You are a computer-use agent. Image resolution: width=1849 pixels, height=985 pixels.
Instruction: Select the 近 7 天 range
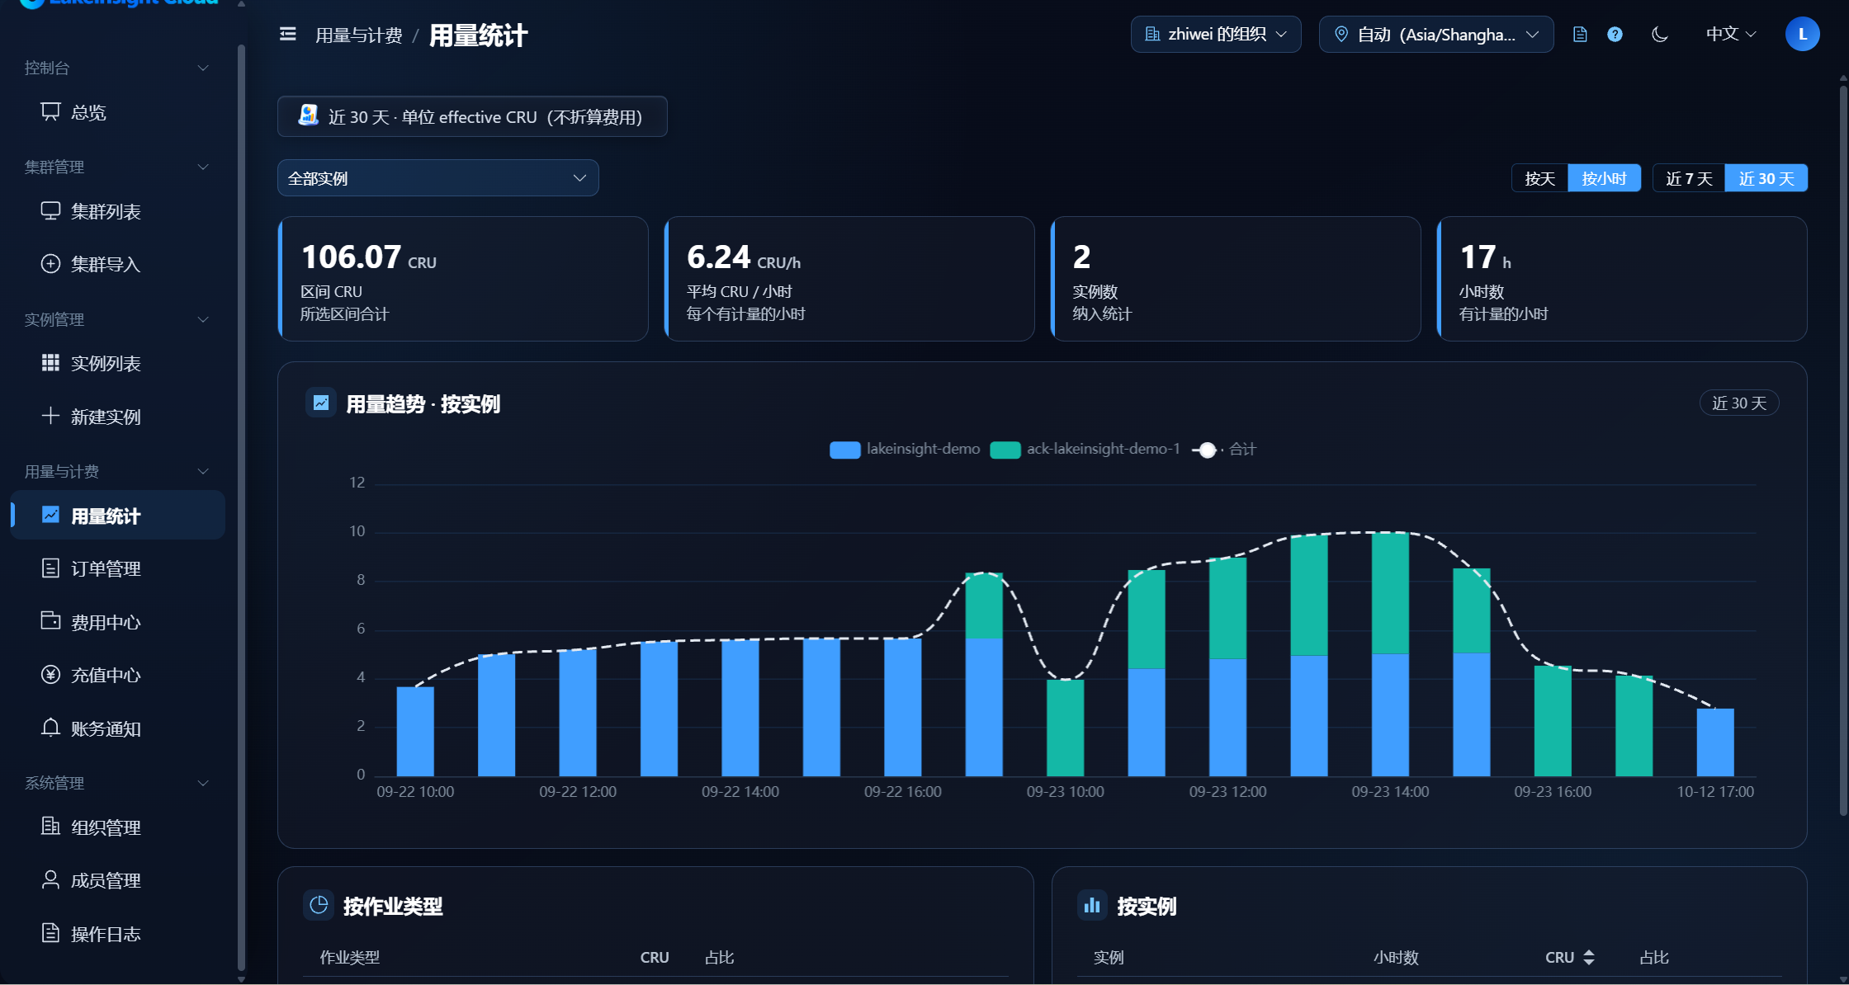(1689, 178)
